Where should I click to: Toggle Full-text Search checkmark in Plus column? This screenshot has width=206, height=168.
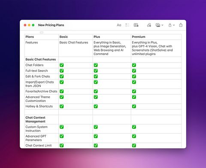tap(96, 71)
